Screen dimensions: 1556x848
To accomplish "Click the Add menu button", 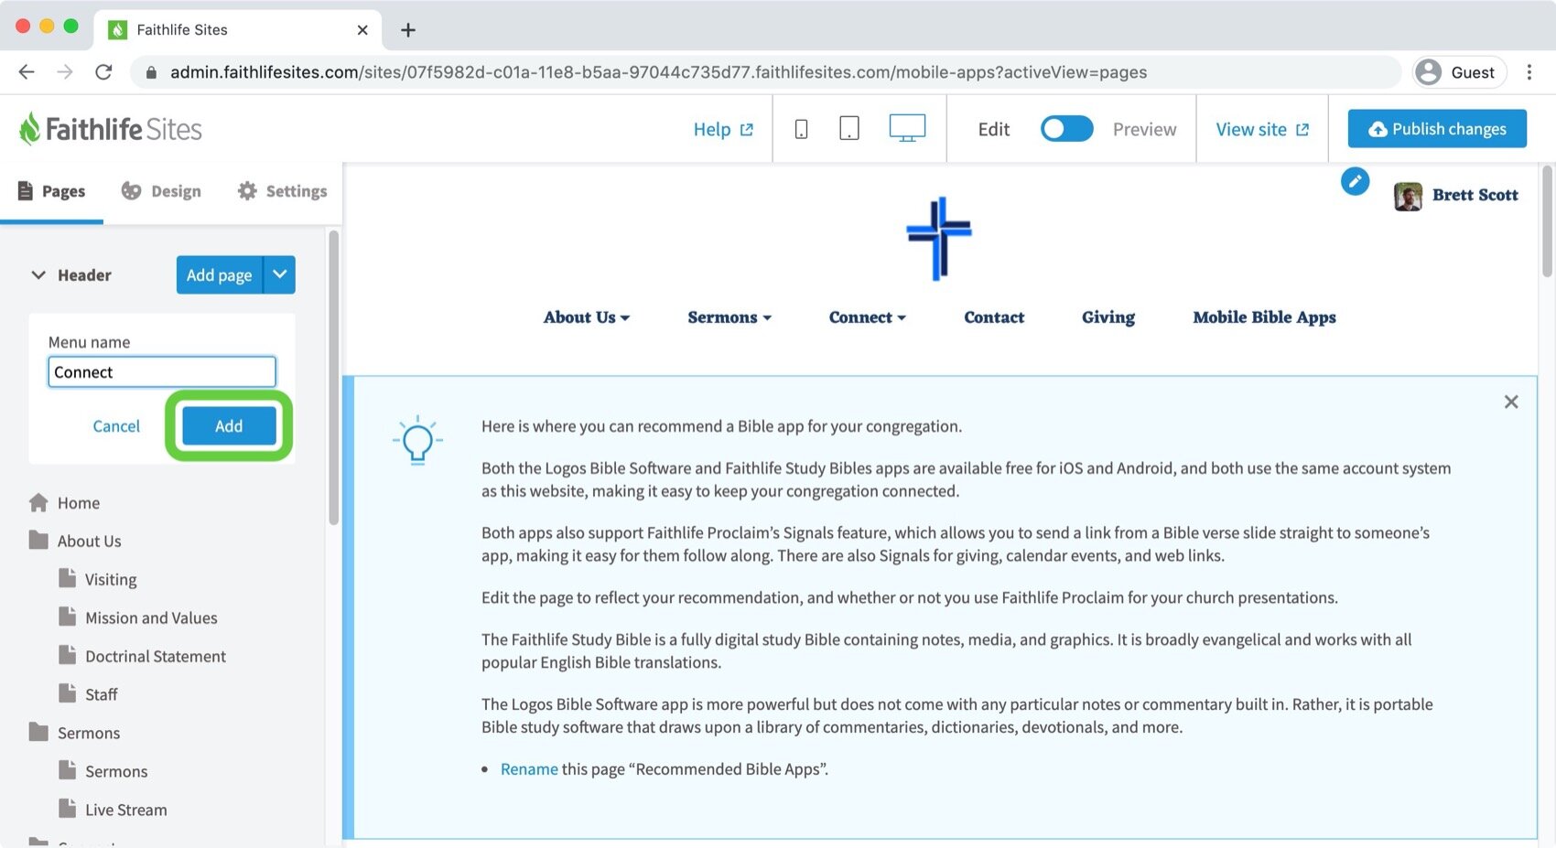I will tap(229, 426).
